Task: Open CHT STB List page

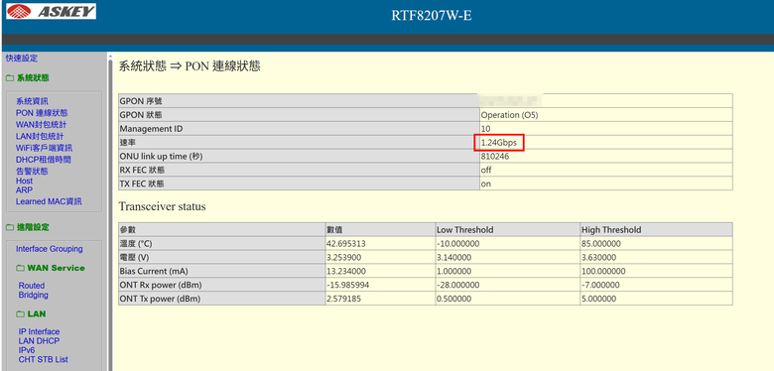Action: coord(44,360)
